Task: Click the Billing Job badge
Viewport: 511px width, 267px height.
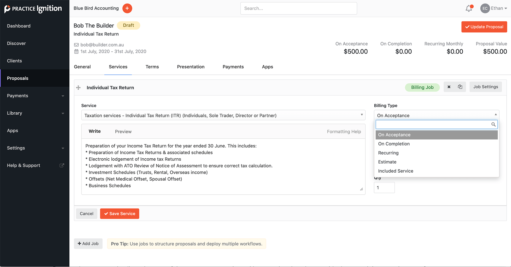Action: (422, 87)
